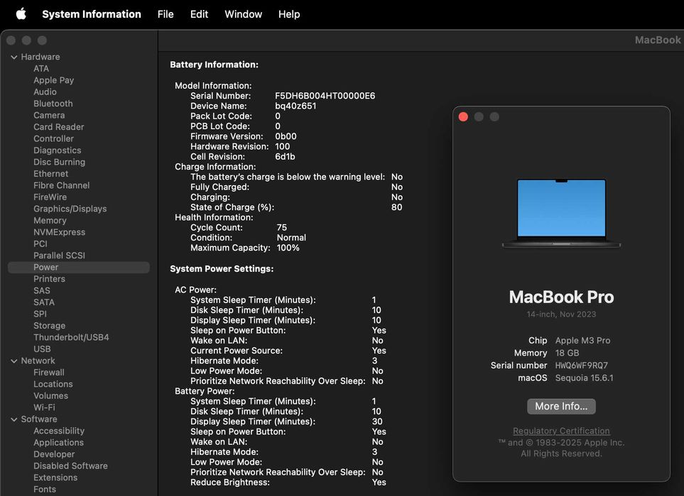Select Bluetooth in the sidebar
The width and height of the screenshot is (684, 496).
pos(53,104)
